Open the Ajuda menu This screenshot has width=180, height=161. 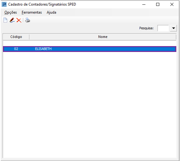(51, 12)
